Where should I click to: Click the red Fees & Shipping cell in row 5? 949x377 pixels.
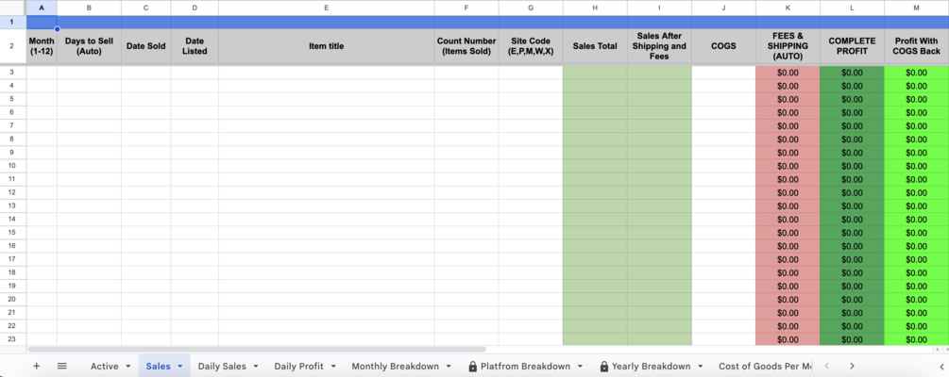coord(787,99)
